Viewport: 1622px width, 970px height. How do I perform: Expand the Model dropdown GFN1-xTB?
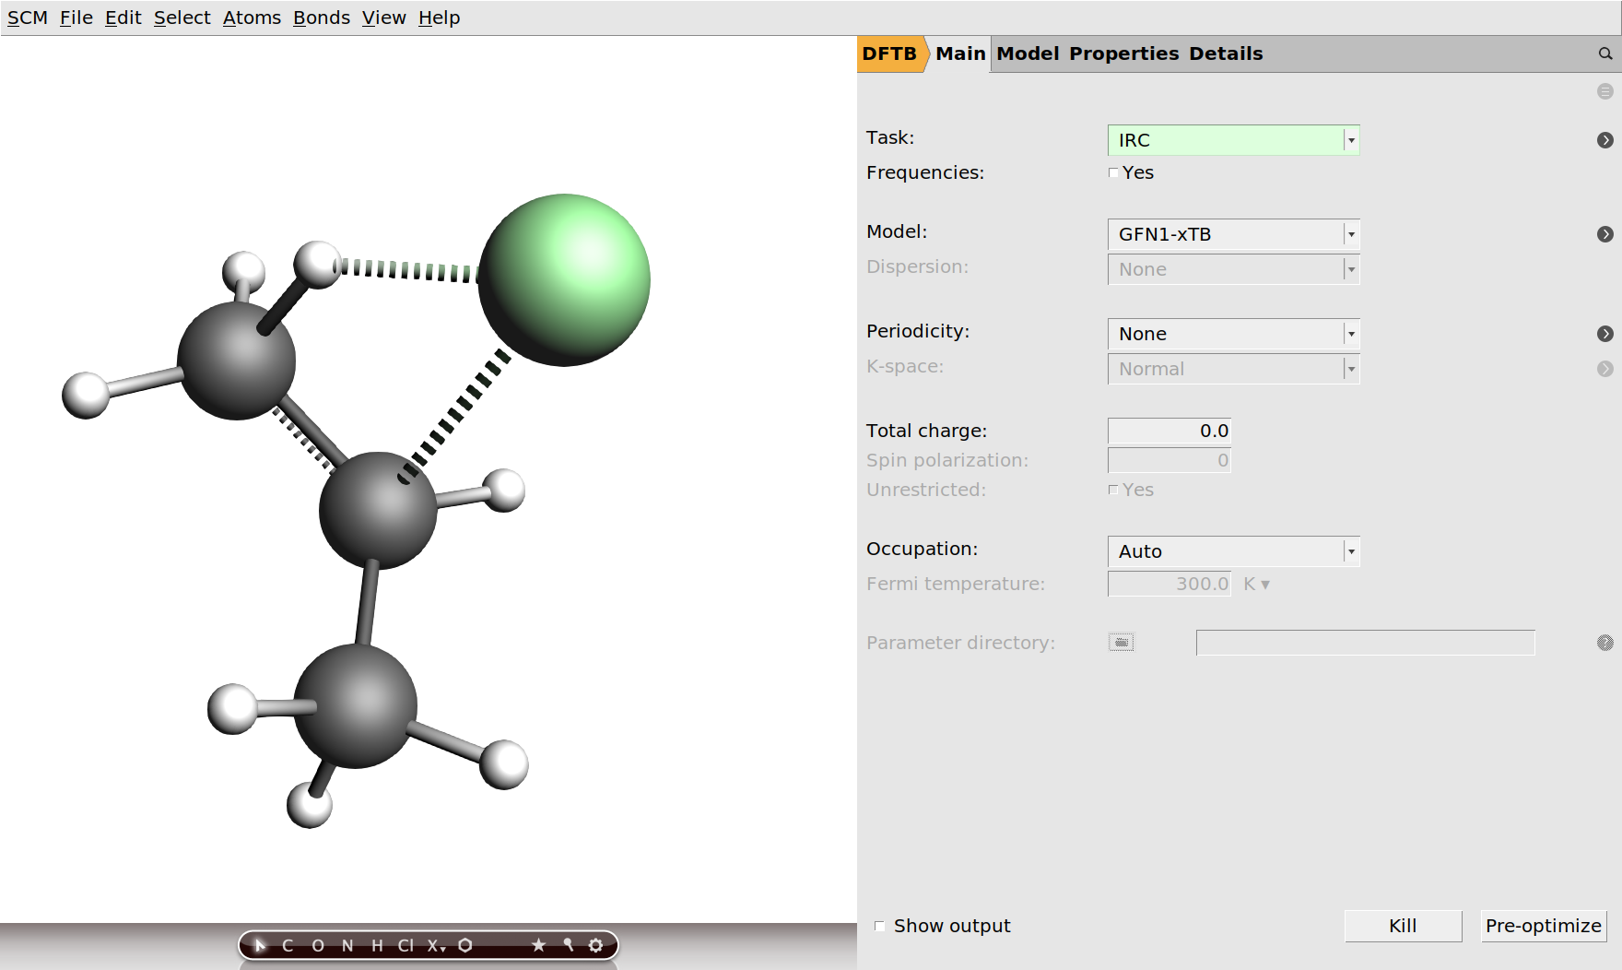pyautogui.click(x=1233, y=234)
